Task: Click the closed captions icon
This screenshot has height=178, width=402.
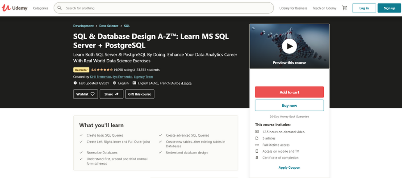Action: tap(134, 83)
